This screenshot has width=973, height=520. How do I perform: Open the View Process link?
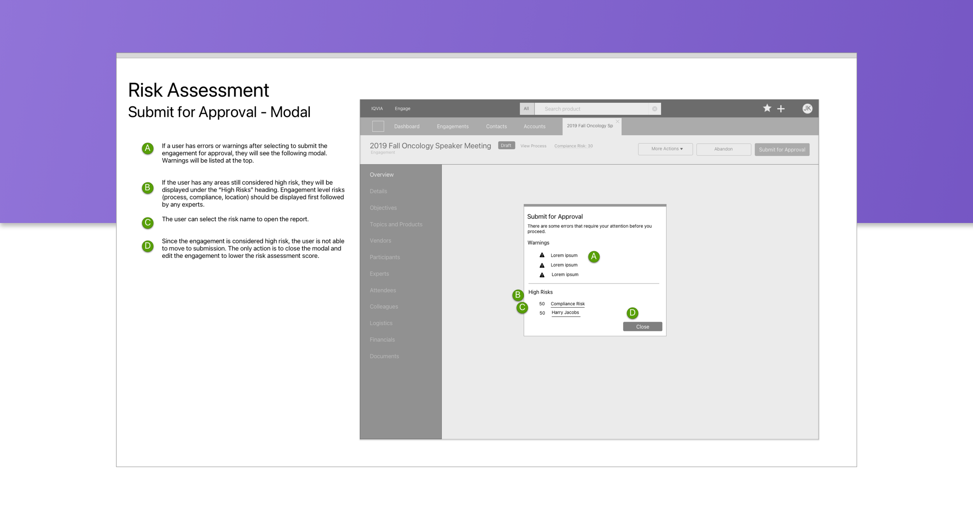pyautogui.click(x=533, y=146)
